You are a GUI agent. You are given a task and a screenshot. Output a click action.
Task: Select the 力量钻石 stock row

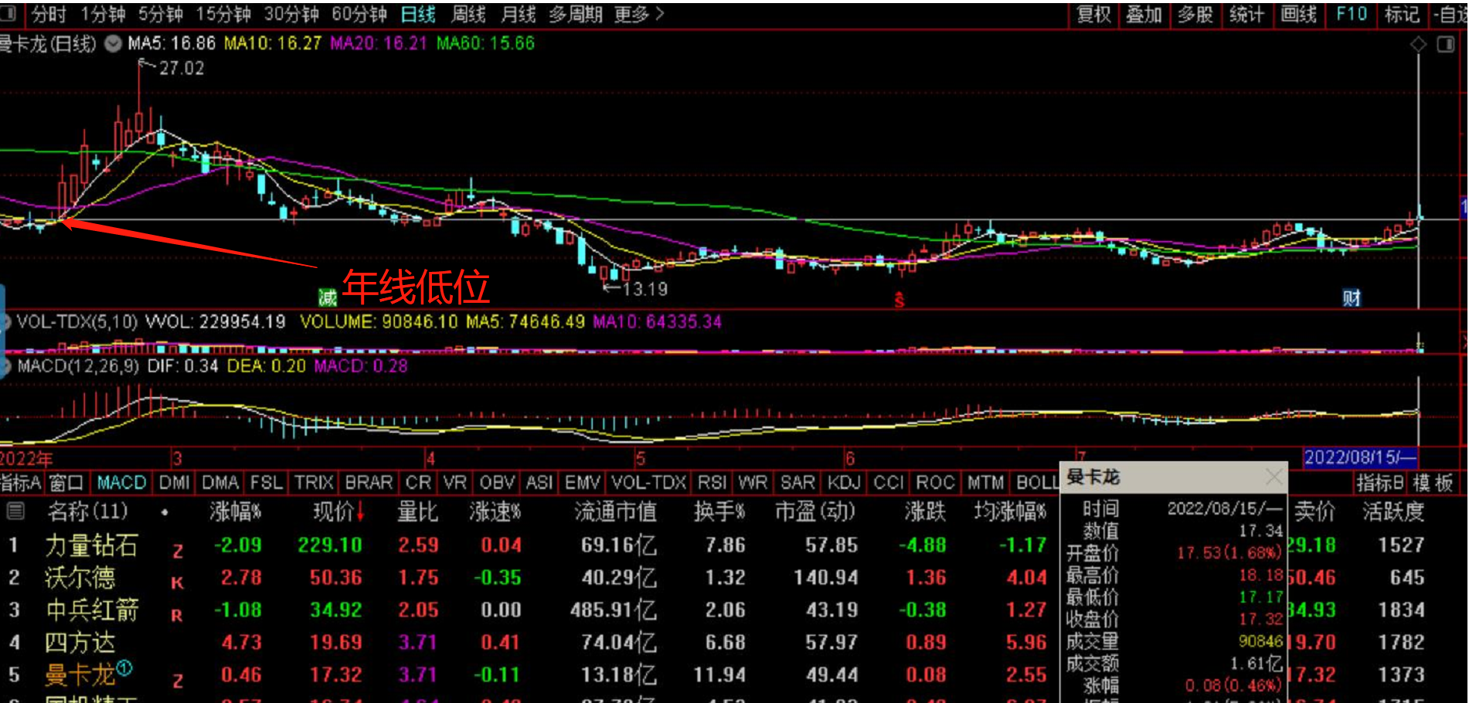[x=529, y=545]
